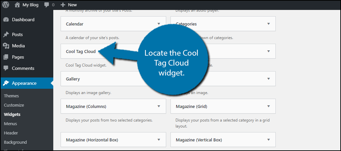This screenshot has width=341, height=151.
Task: Click the WordPress logo icon
Action: [x=6, y=5]
